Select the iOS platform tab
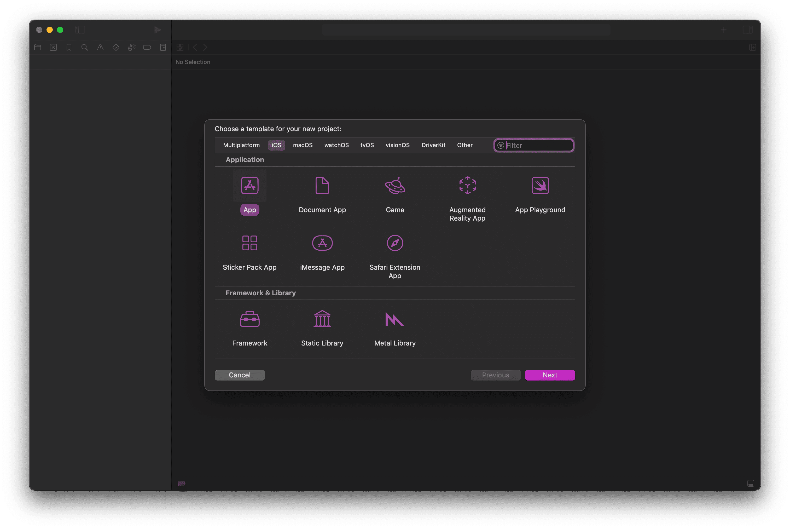The height and width of the screenshot is (529, 790). pos(276,145)
